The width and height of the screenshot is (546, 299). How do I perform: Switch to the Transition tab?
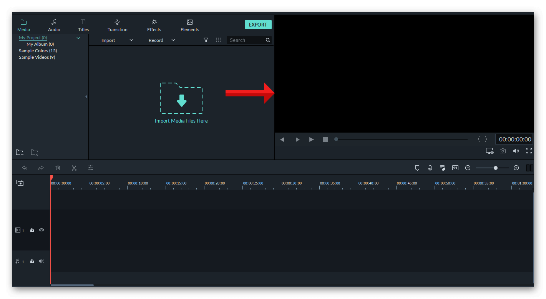pyautogui.click(x=117, y=25)
